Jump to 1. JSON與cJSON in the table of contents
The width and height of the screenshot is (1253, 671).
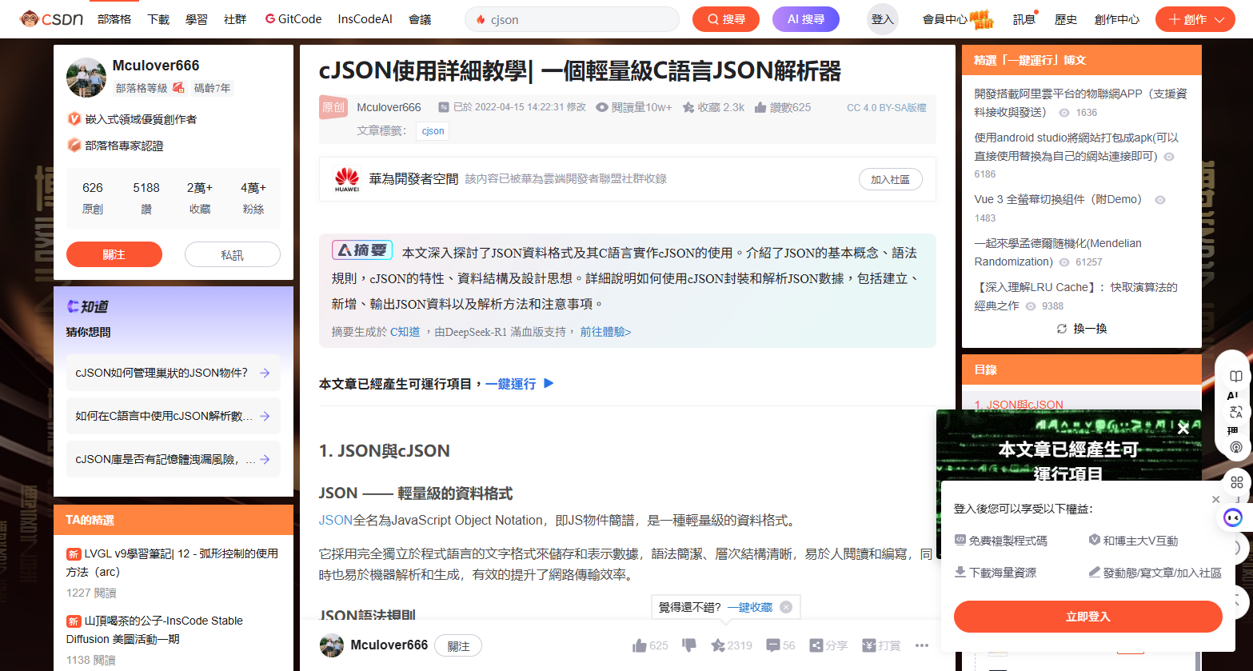click(x=1019, y=405)
